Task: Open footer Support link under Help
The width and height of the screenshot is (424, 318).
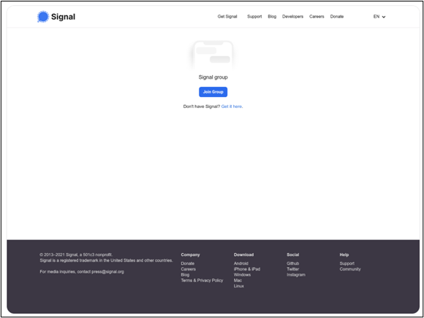Action: [x=347, y=263]
